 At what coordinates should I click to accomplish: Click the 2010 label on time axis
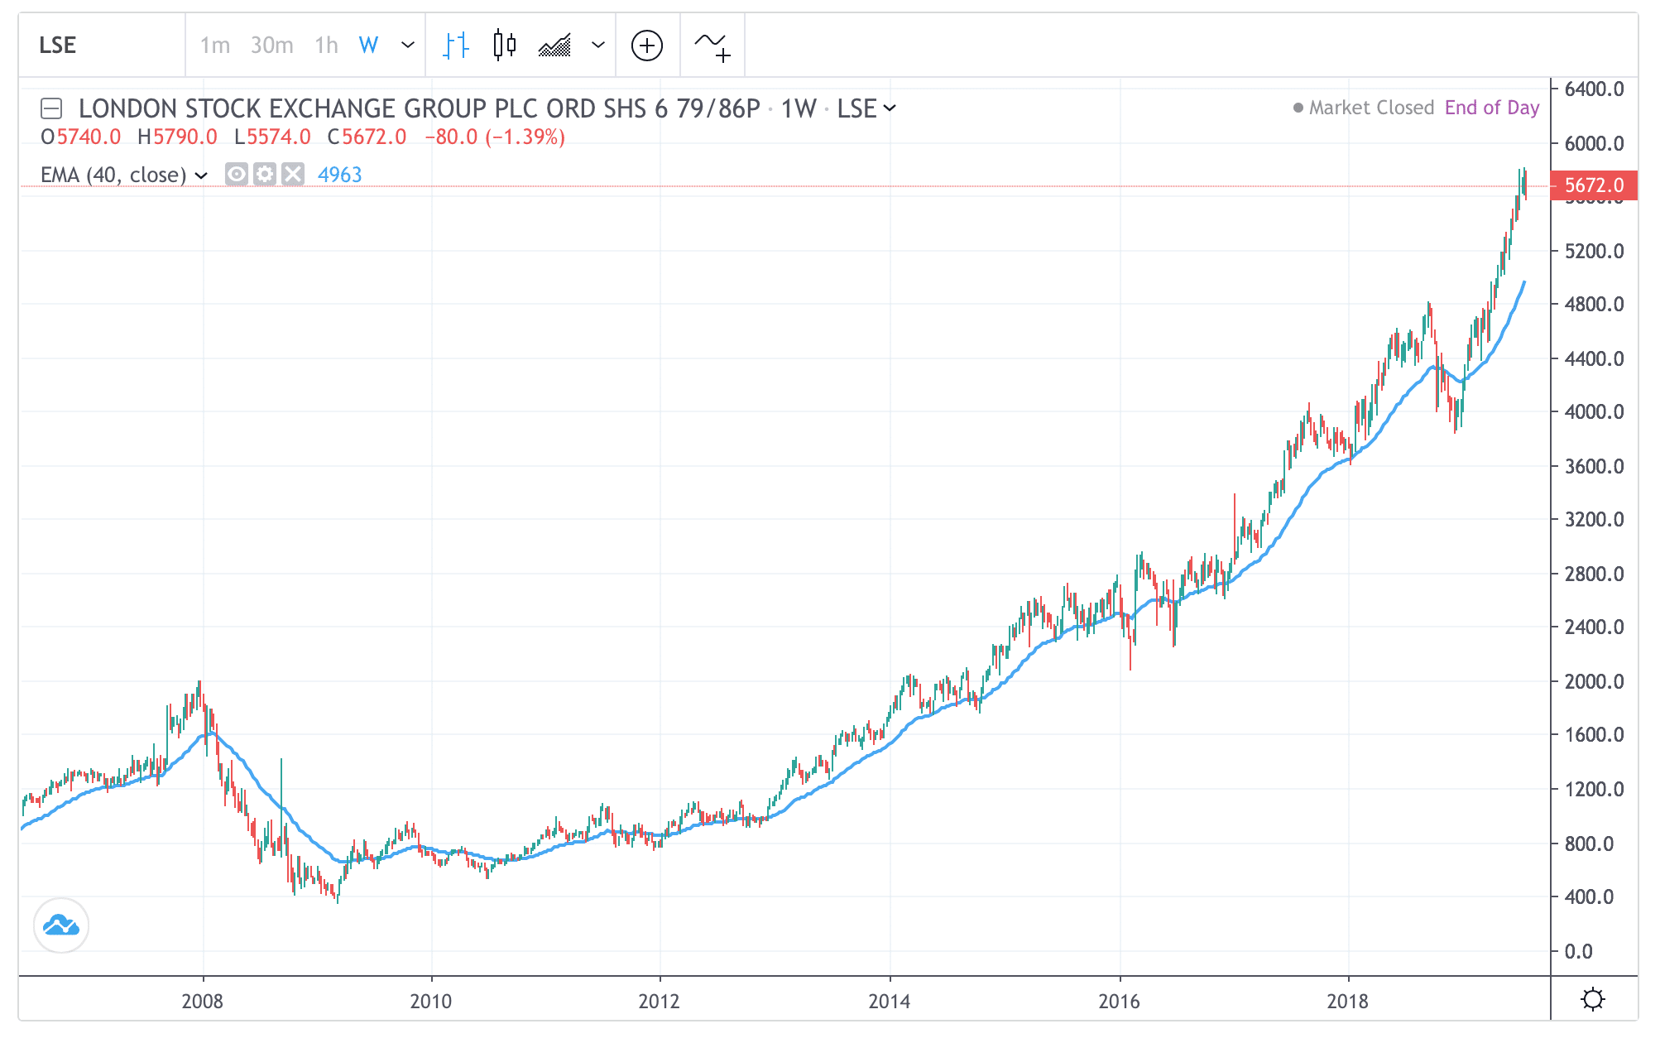point(431,1002)
